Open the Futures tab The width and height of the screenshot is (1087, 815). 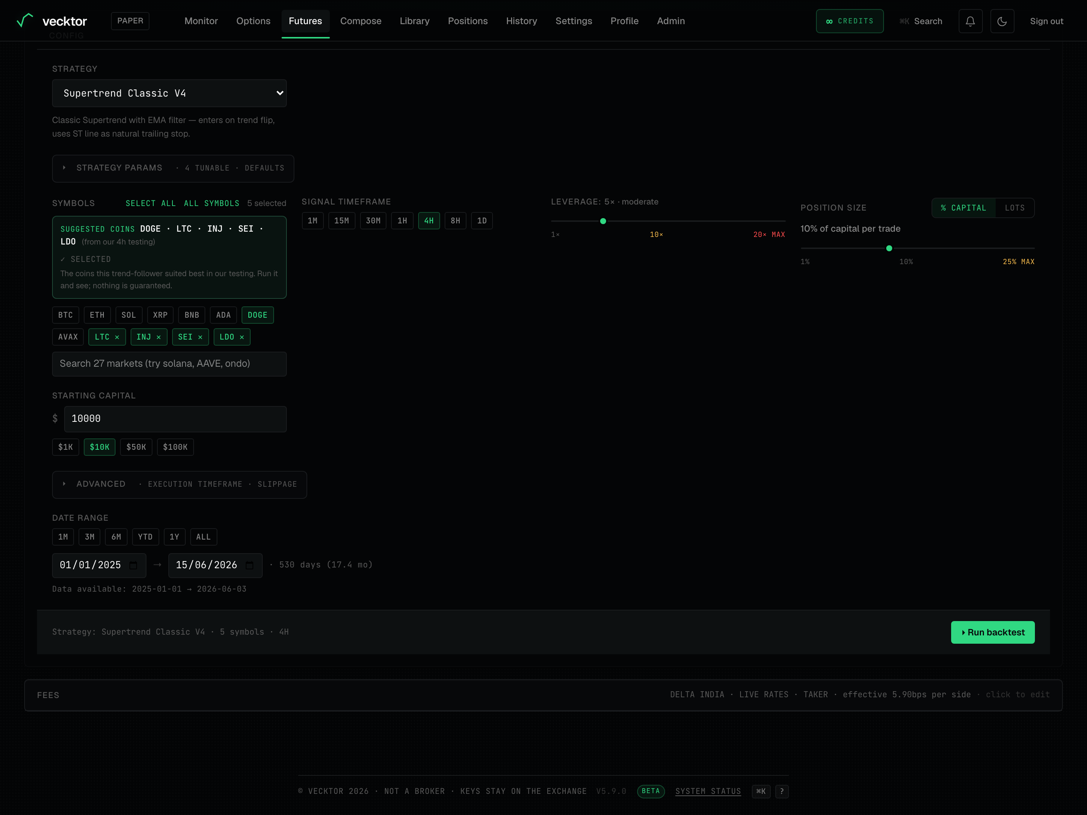[x=305, y=21]
